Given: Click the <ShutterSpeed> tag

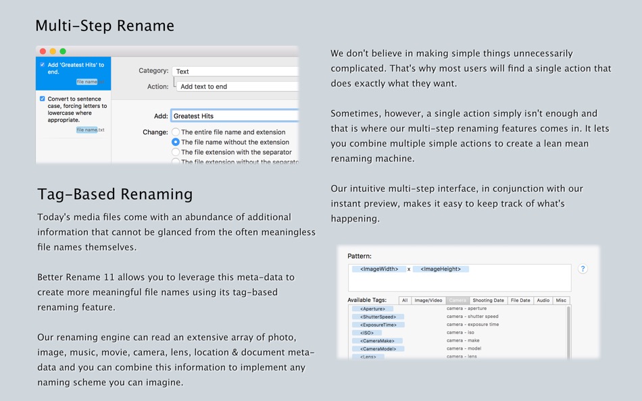Looking at the screenshot, I should (x=378, y=317).
